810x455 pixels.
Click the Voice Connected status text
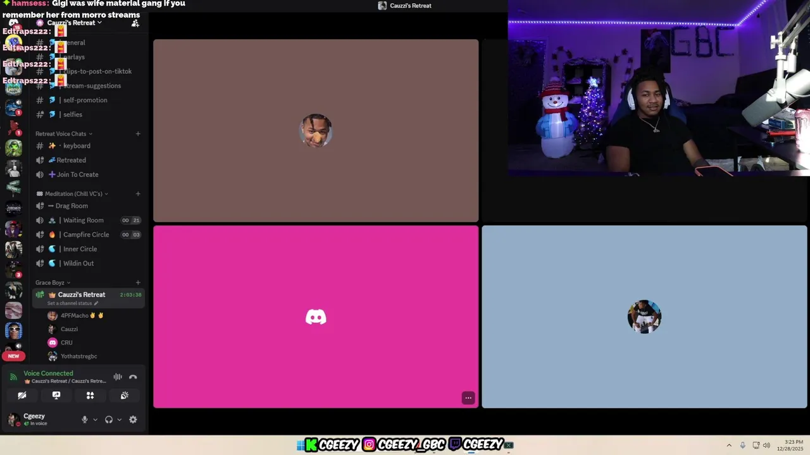48,373
